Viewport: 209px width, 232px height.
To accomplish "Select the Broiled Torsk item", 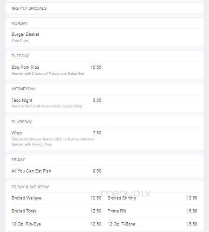I will tap(24, 211).
